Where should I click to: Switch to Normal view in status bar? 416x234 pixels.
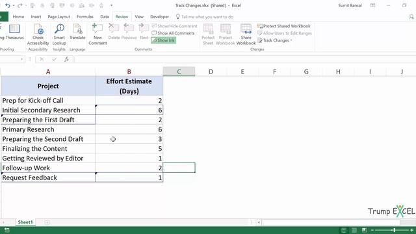pyautogui.click(x=344, y=230)
